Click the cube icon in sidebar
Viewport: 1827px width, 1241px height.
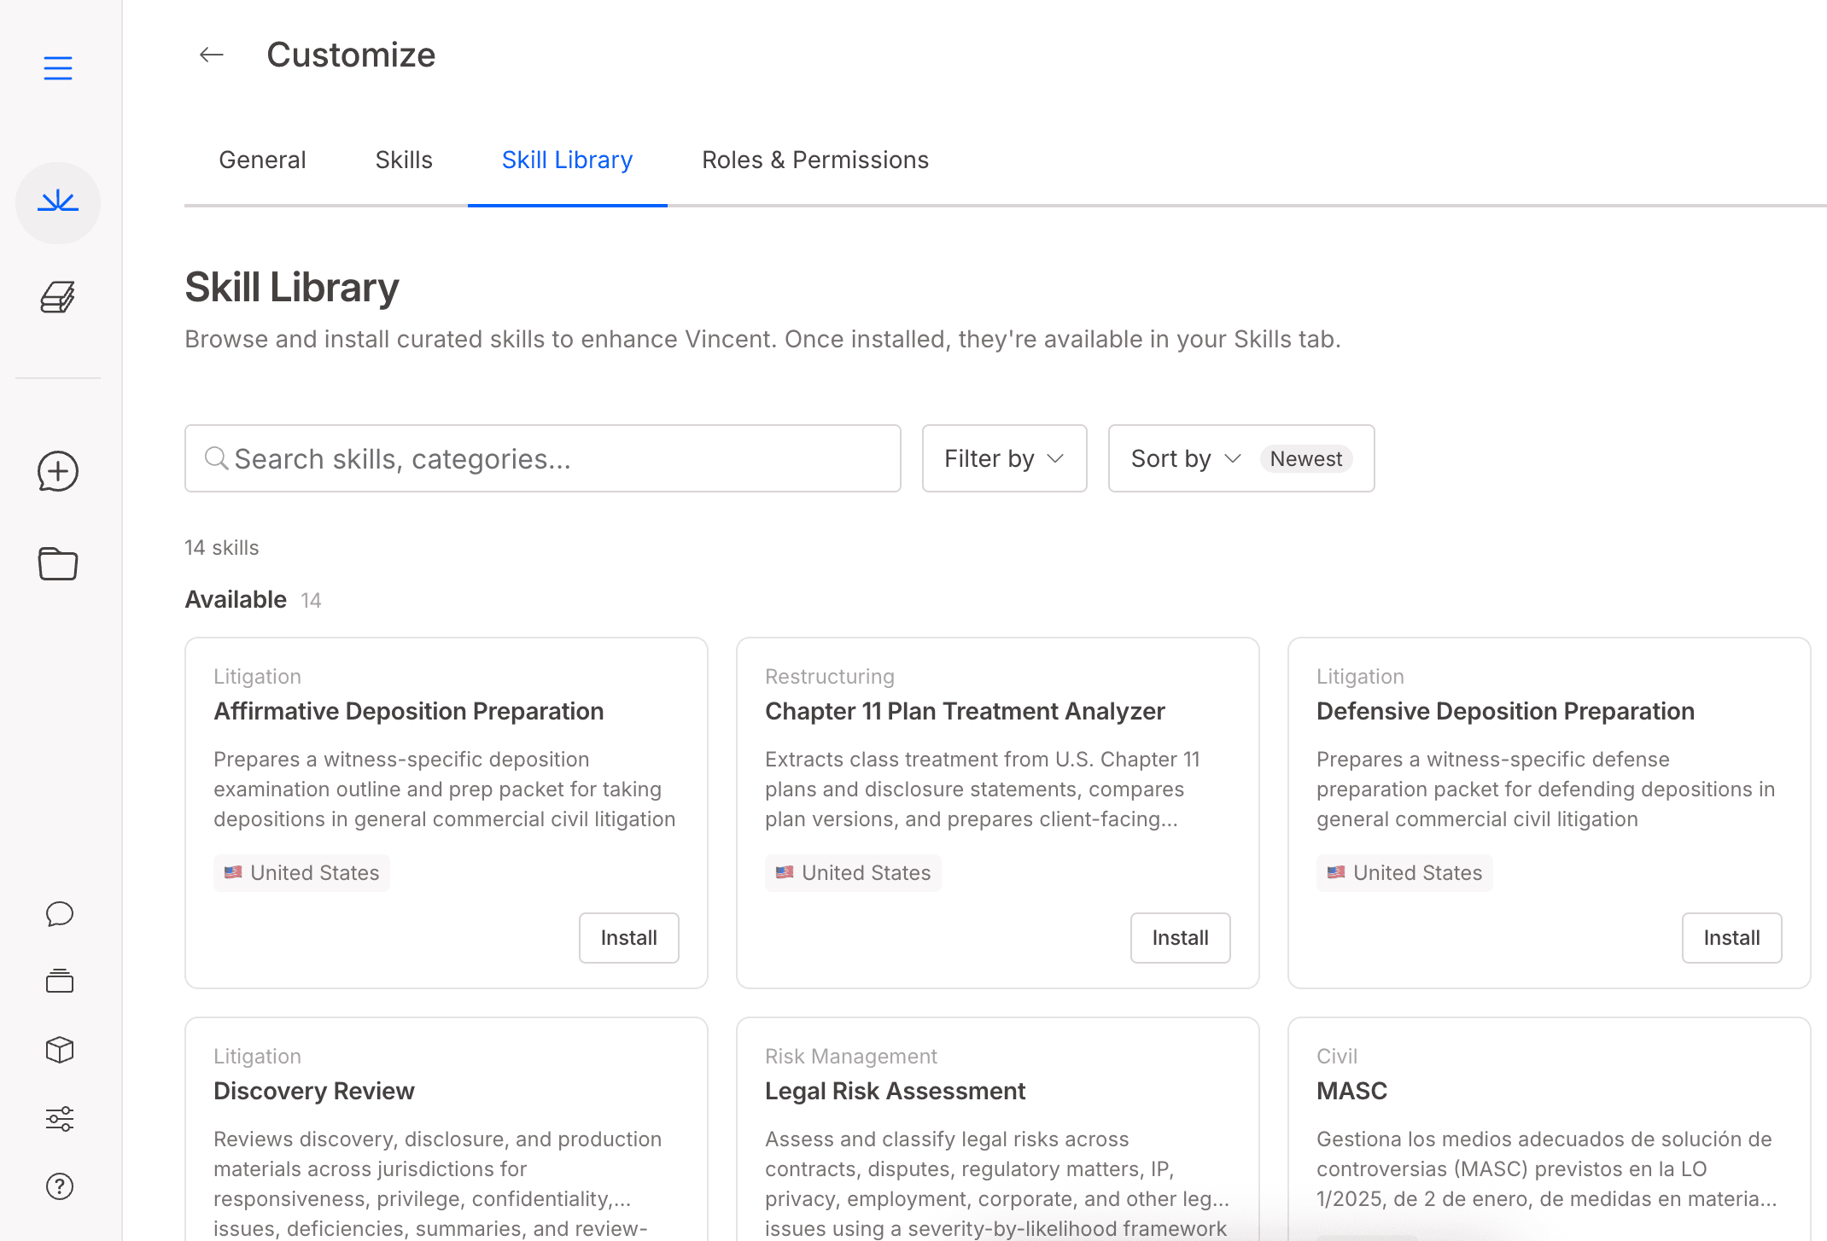(59, 1050)
